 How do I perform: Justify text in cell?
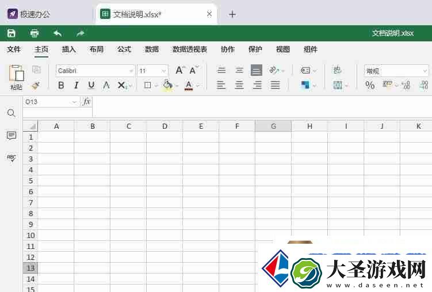click(x=275, y=85)
